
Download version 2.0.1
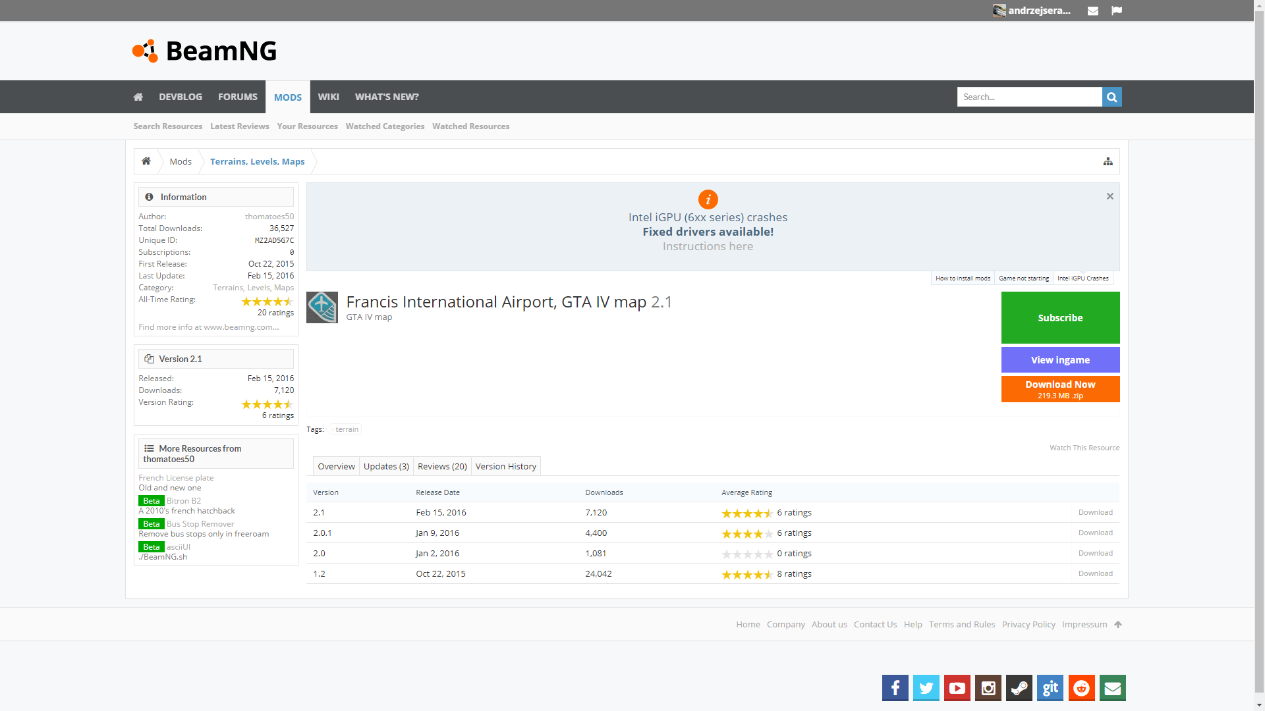tap(1095, 533)
